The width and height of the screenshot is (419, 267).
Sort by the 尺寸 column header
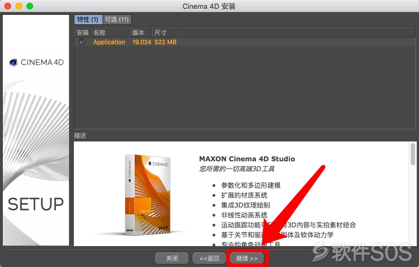click(x=164, y=32)
